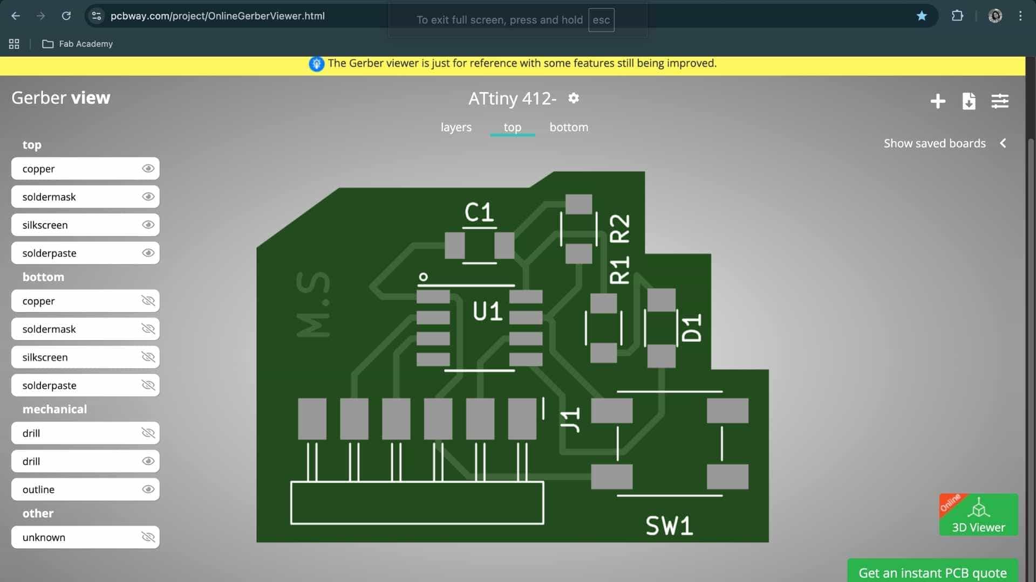The image size is (1036, 582).
Task: Open the Chrome three-dot menu
Action: pos(1020,16)
